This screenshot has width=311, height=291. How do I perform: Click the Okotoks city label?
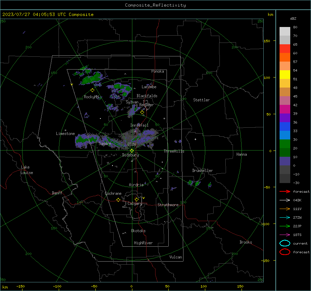pos(138,231)
